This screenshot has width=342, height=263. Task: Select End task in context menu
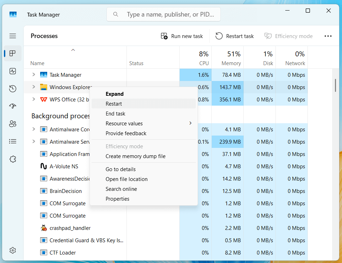[x=116, y=114]
